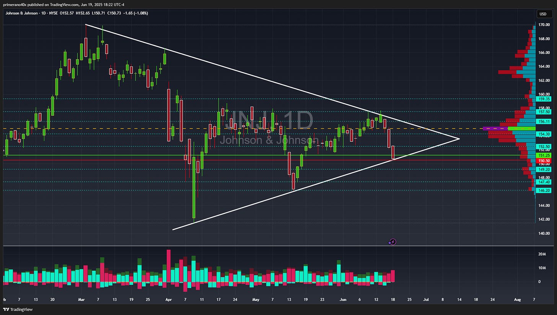This screenshot has height=315, width=557.
Task: Click the 10M volume axis label
Action: [x=542, y=268]
